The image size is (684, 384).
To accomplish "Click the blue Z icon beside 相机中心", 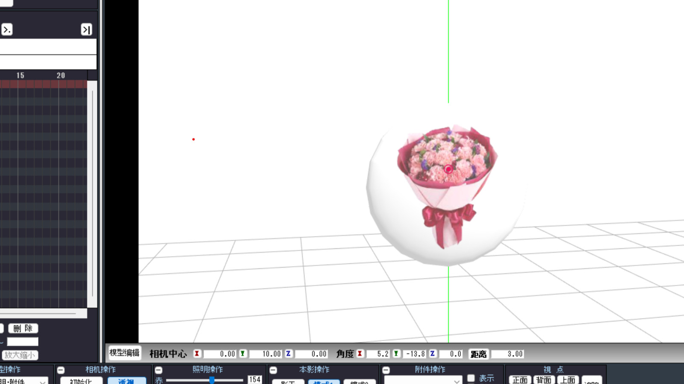I will point(288,354).
